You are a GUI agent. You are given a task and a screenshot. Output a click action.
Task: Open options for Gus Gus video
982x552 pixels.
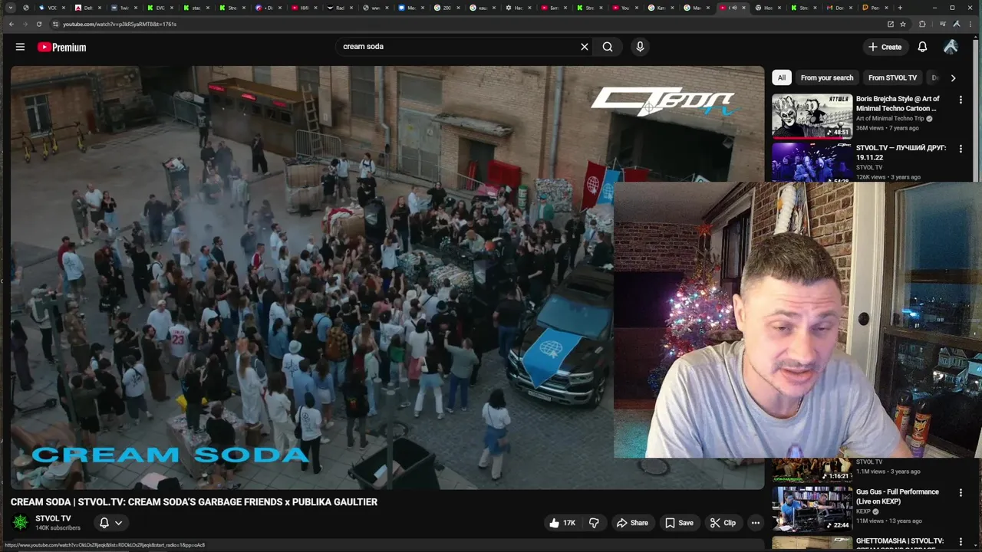pos(961,493)
